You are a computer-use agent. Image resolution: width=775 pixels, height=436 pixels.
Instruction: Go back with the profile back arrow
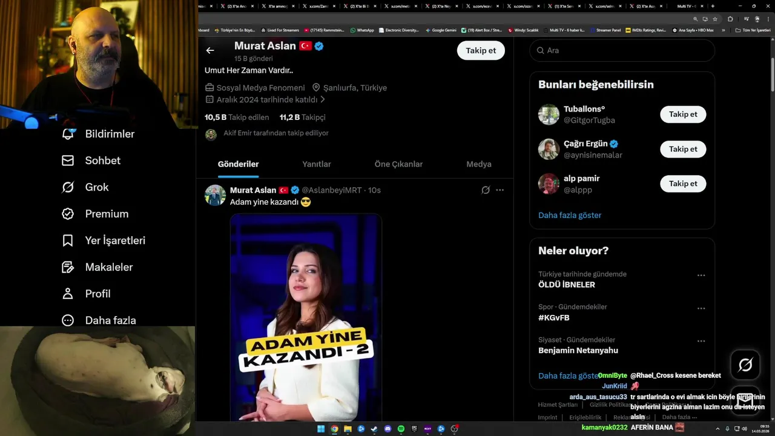click(210, 50)
